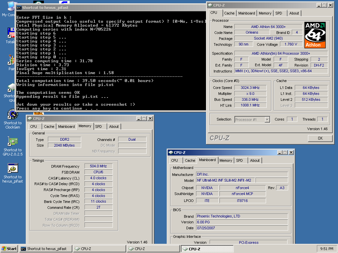
Task: Select the Mainboard tab in the processor CPU-Z window
Action: [x=247, y=13]
